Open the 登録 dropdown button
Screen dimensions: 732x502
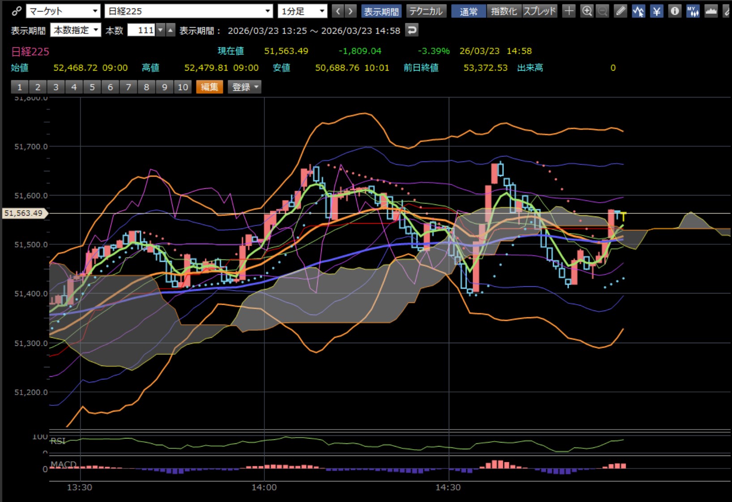click(x=245, y=87)
